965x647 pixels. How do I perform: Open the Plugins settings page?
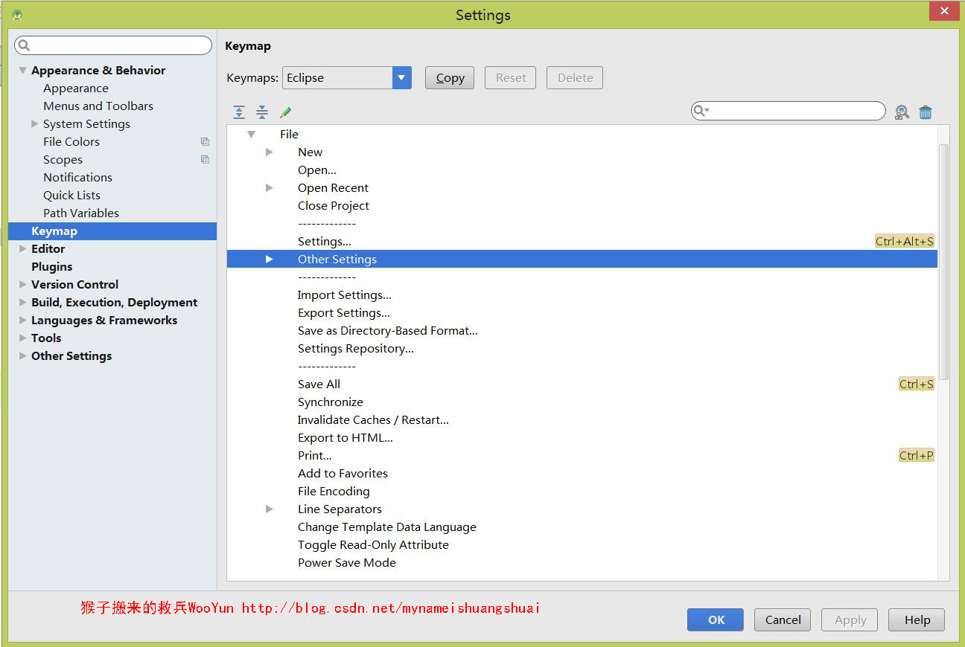click(52, 266)
